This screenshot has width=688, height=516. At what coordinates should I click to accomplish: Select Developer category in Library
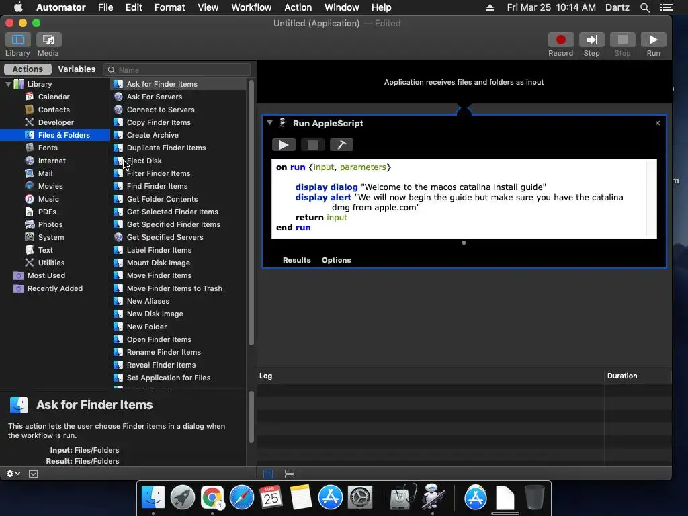[56, 122]
